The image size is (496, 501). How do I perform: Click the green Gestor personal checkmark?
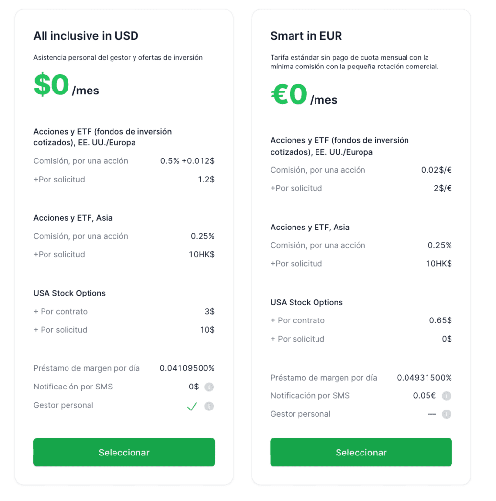192,406
